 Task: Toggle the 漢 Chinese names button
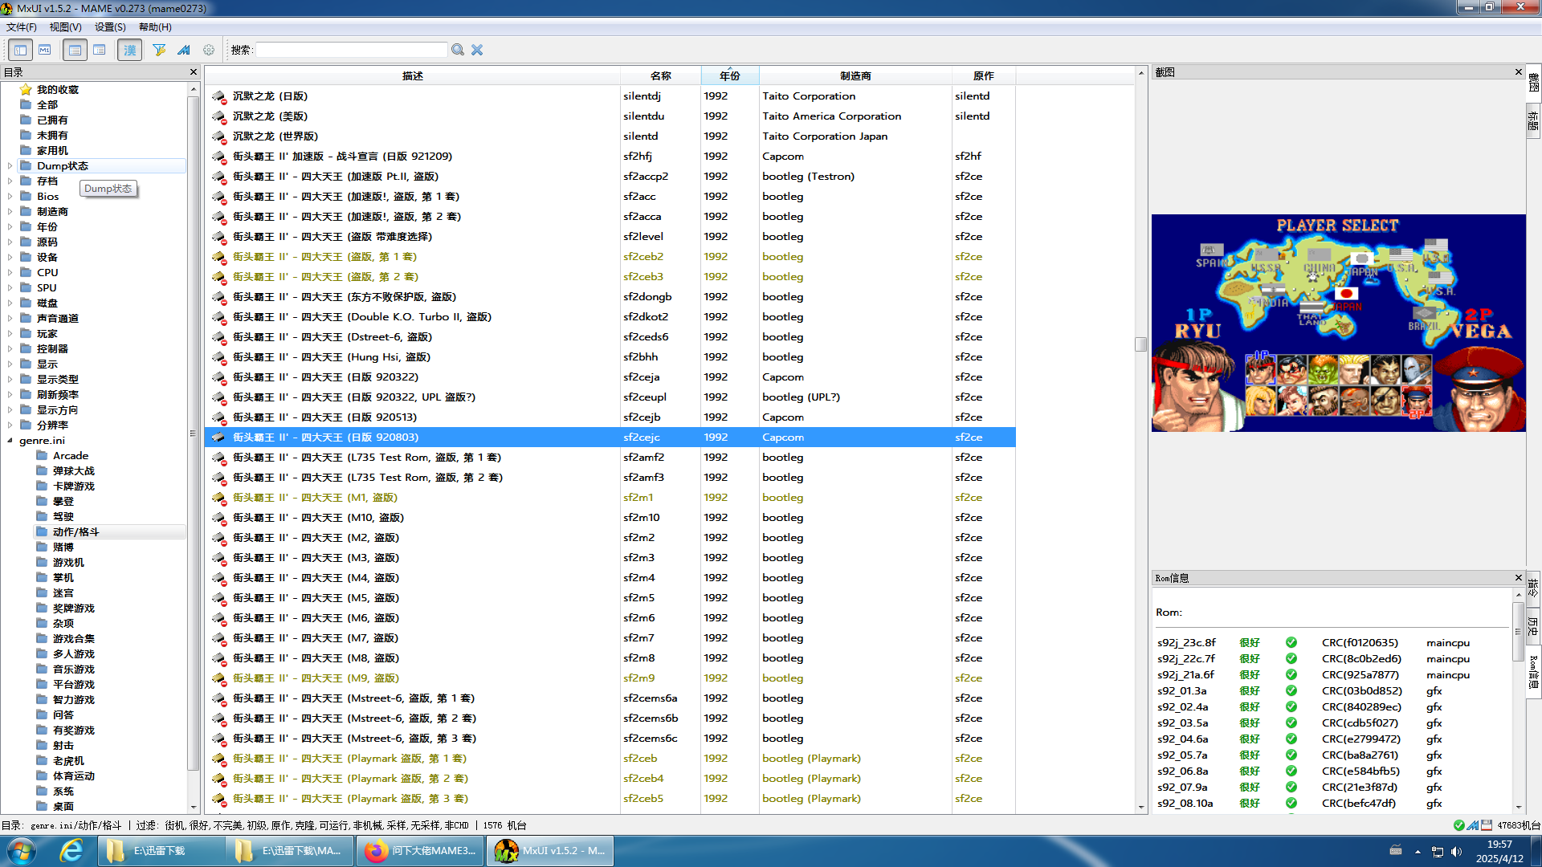tap(129, 50)
